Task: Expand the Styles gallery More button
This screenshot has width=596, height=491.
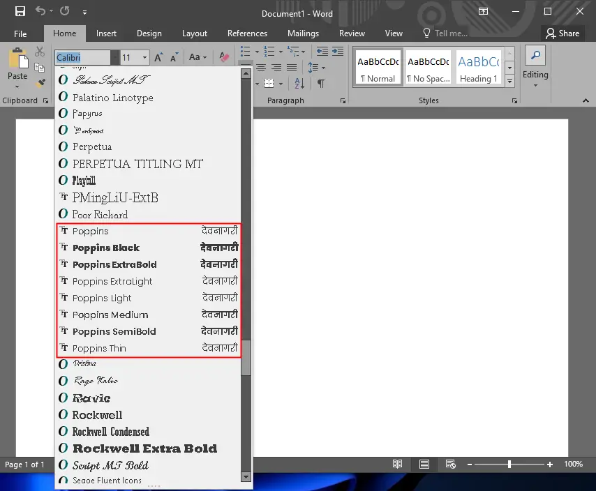Action: point(510,80)
